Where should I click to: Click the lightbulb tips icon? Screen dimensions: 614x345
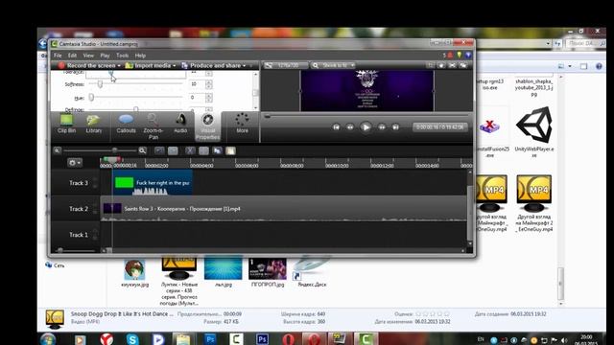click(x=459, y=56)
